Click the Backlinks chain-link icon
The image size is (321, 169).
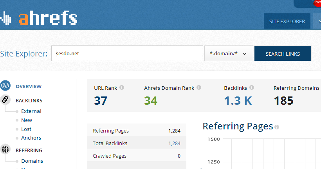5,100
